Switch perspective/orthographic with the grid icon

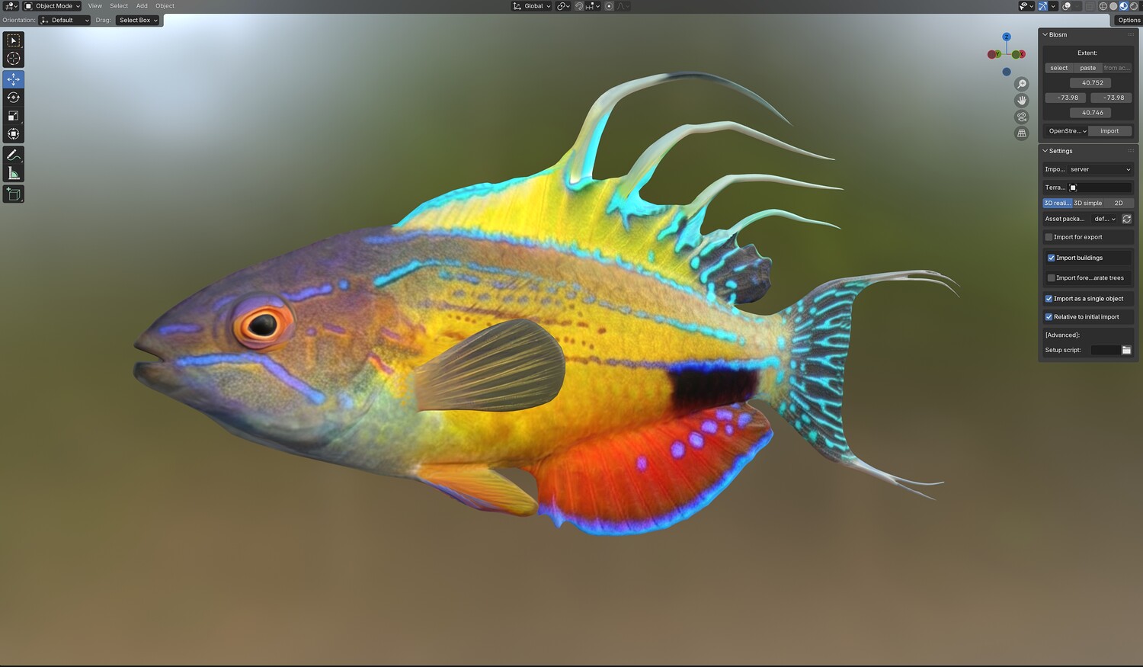coord(1022,133)
